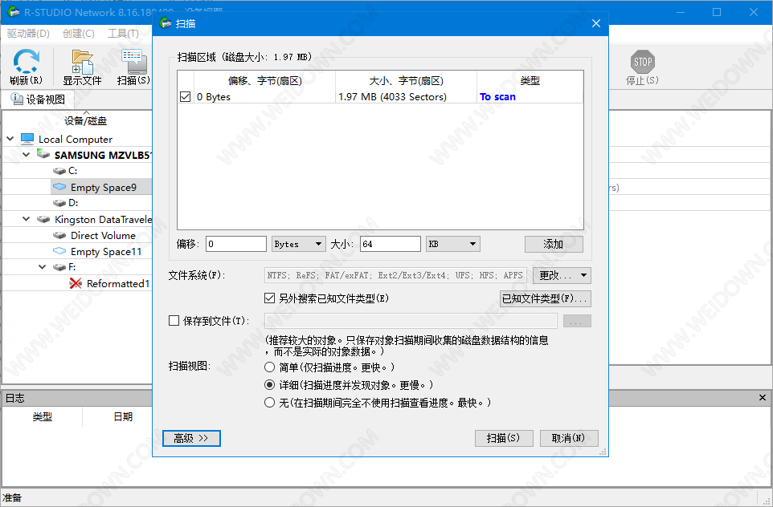The width and height of the screenshot is (773, 507).
Task: Select the Reformatted1 partition icon
Action: click(x=76, y=283)
